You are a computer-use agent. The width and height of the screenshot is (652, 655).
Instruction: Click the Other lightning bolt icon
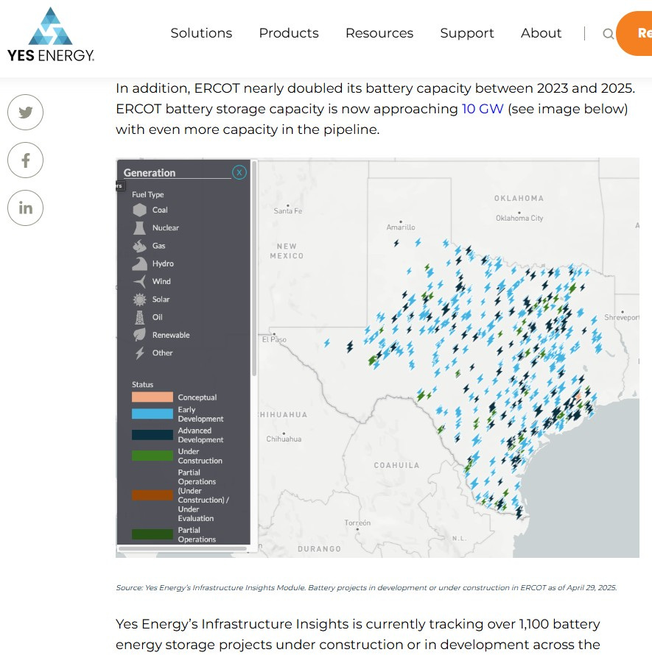click(x=140, y=353)
